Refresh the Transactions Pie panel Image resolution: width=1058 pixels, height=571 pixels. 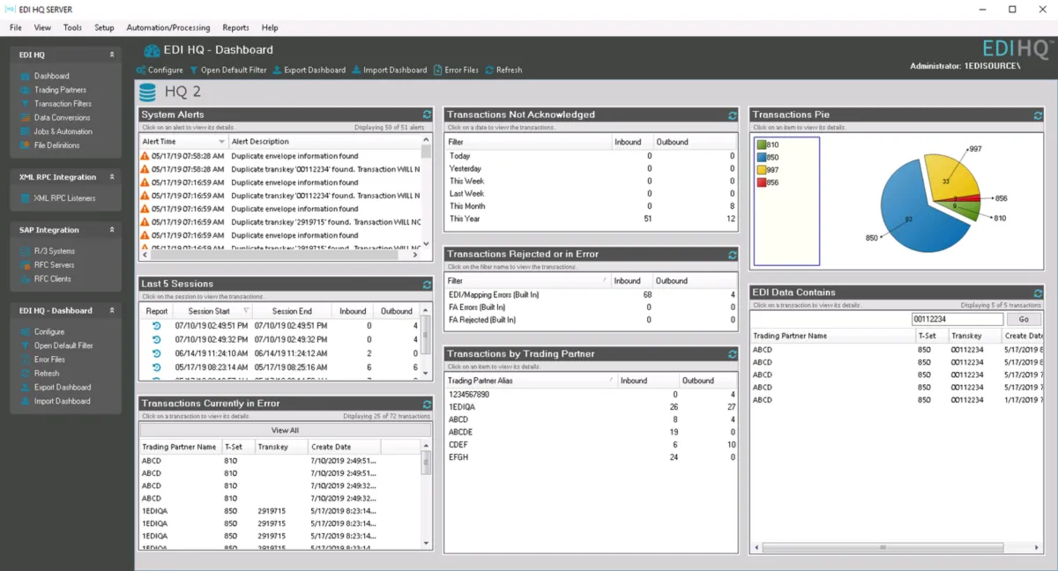point(1039,115)
